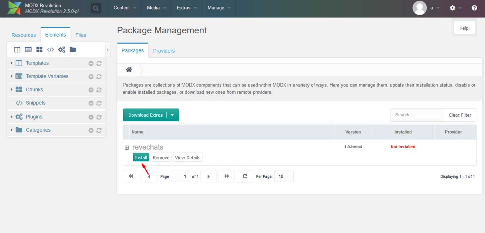
Task: Refresh the Chunks tree node
Action: tap(99, 90)
